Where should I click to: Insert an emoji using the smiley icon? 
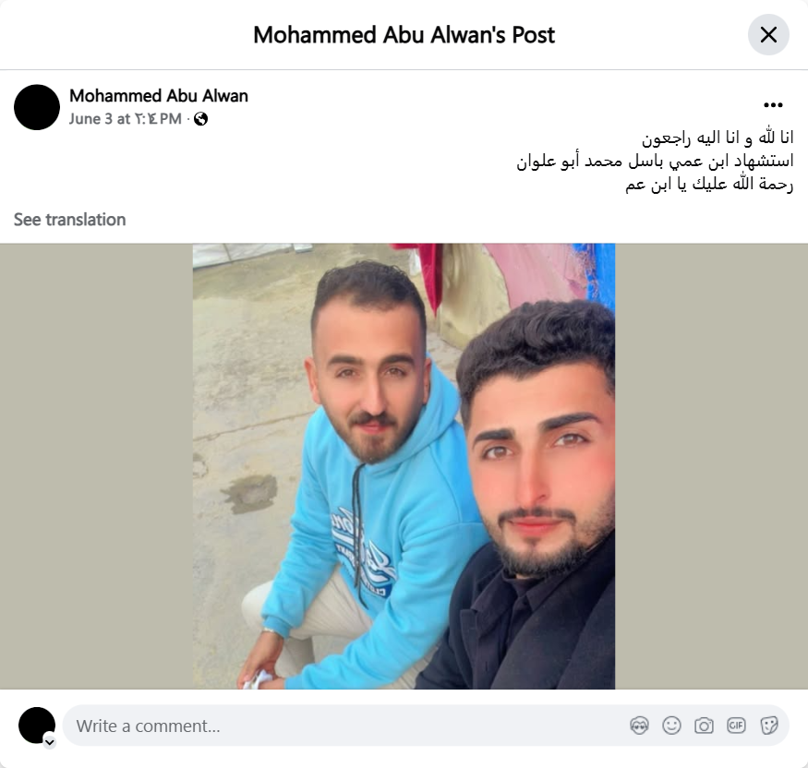tap(671, 726)
